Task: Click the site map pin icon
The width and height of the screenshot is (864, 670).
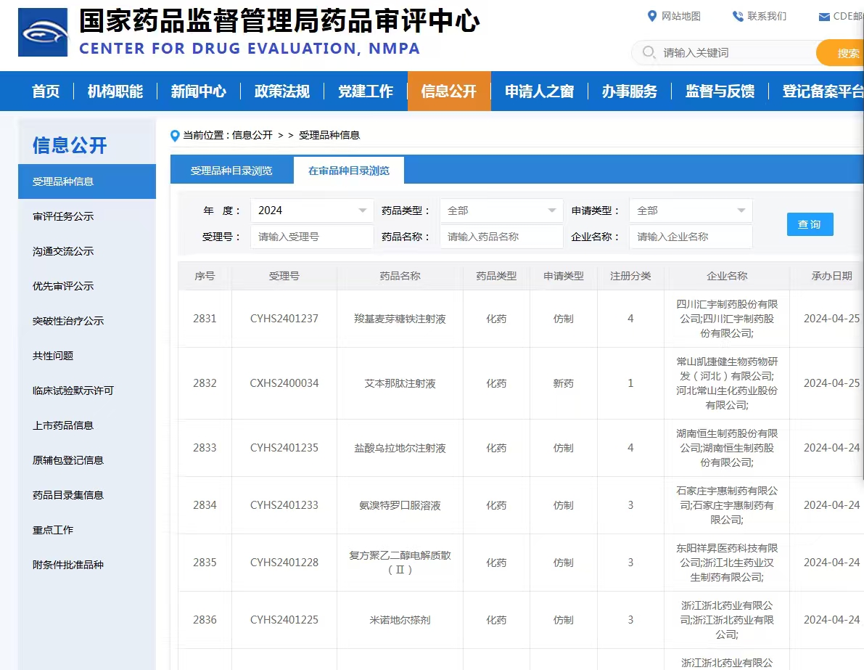Action: point(651,16)
